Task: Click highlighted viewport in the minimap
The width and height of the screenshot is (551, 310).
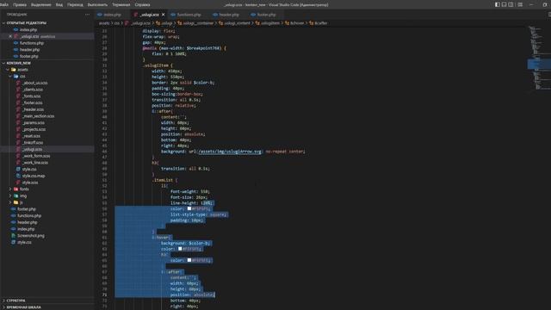Action: pyautogui.click(x=538, y=64)
